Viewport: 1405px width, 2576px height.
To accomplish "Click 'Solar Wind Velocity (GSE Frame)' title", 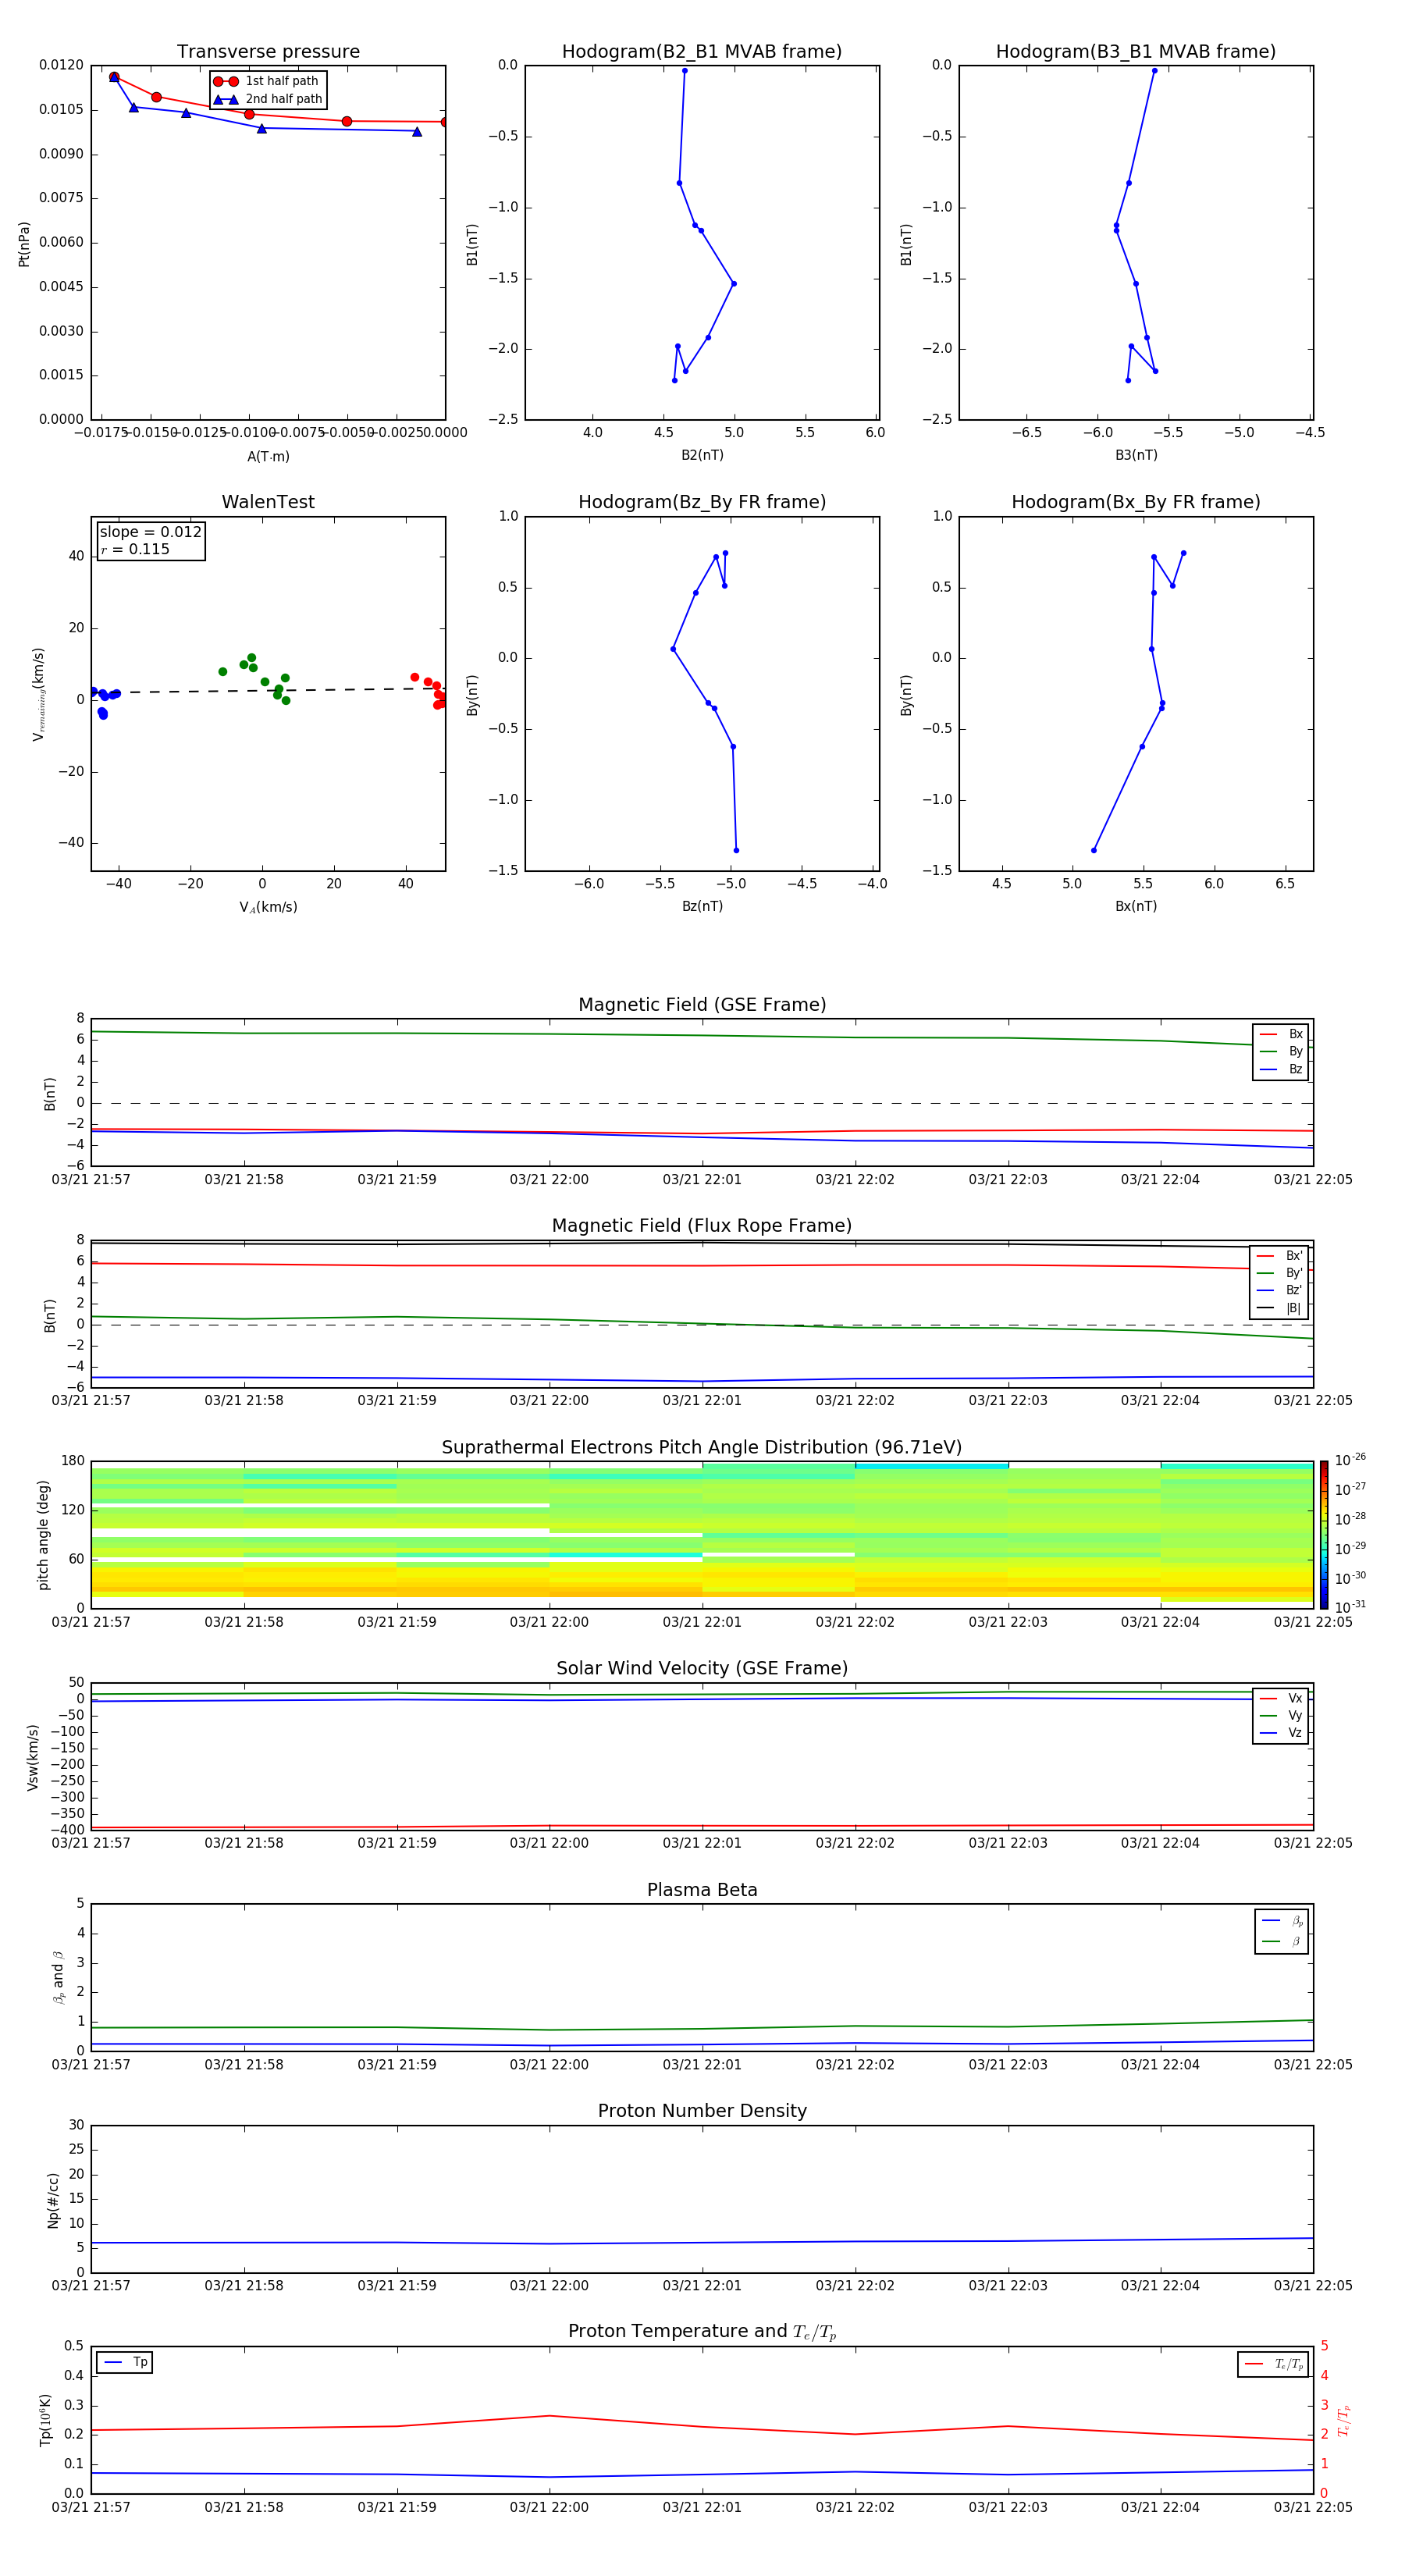I will 702,1668.
